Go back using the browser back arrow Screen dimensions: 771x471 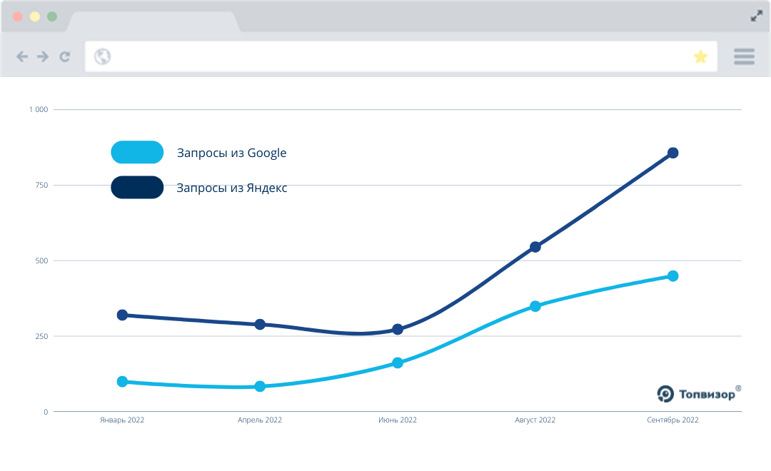[21, 56]
